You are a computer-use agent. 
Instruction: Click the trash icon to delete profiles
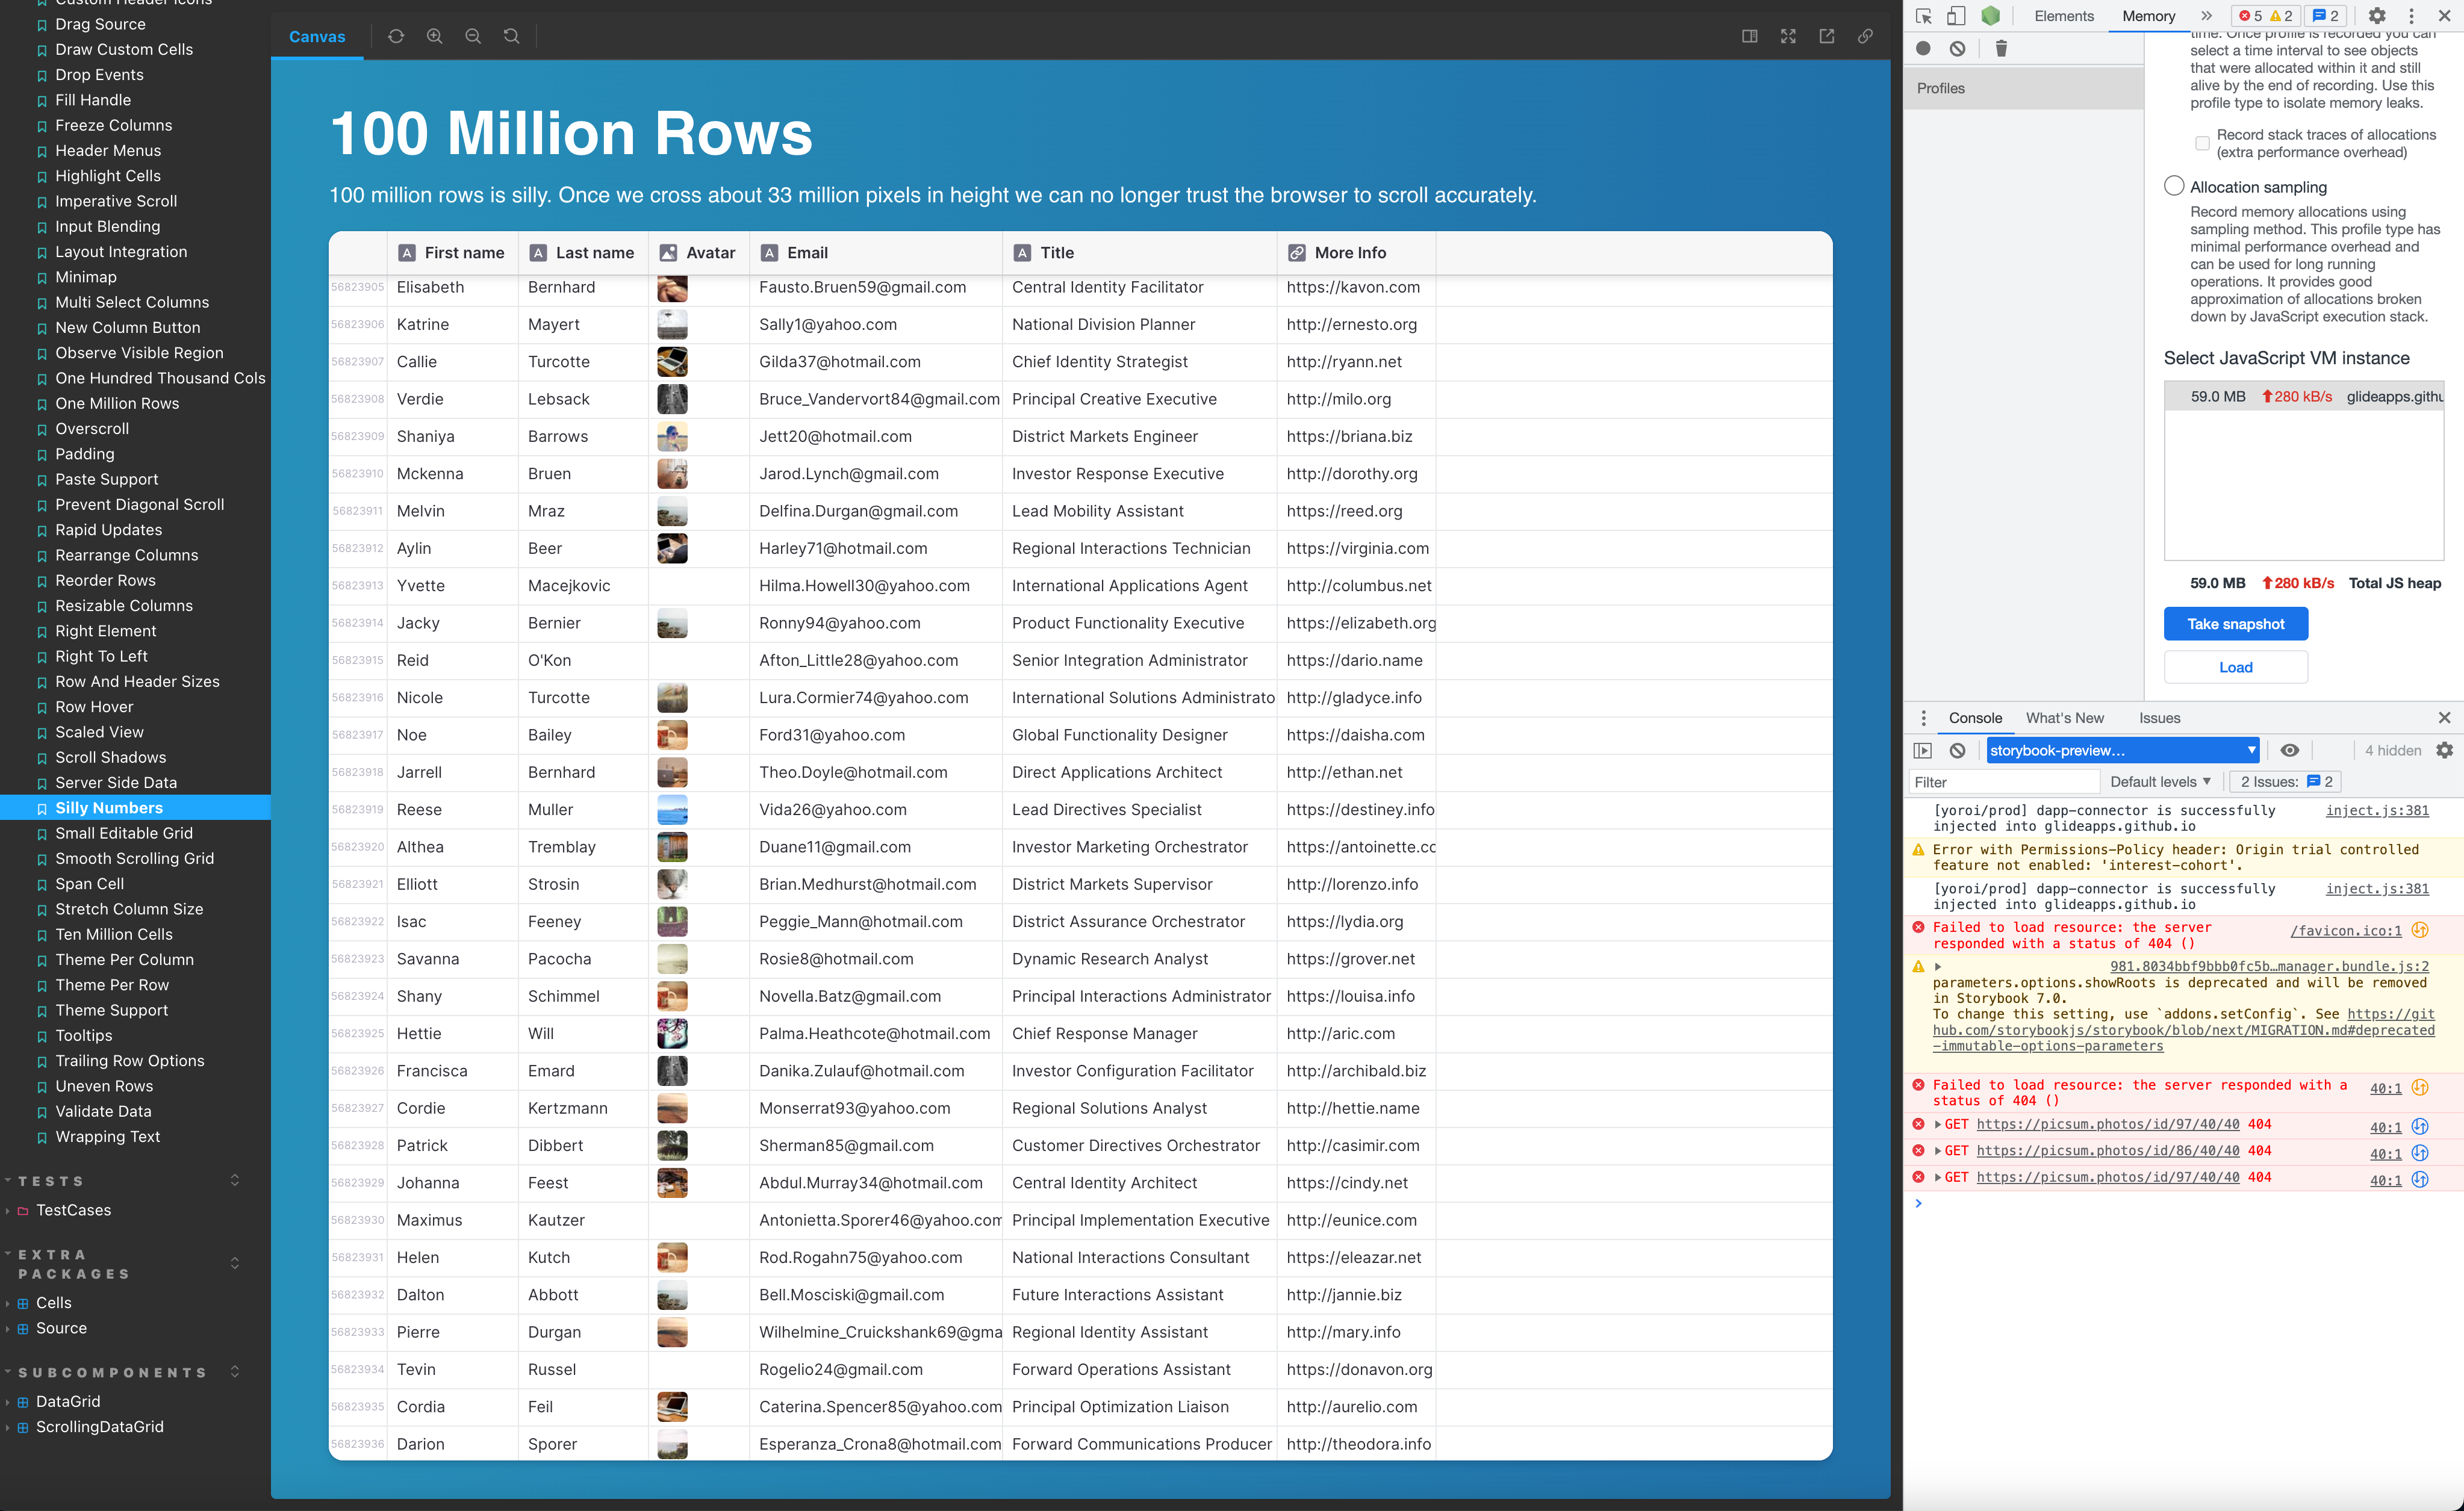2001,48
